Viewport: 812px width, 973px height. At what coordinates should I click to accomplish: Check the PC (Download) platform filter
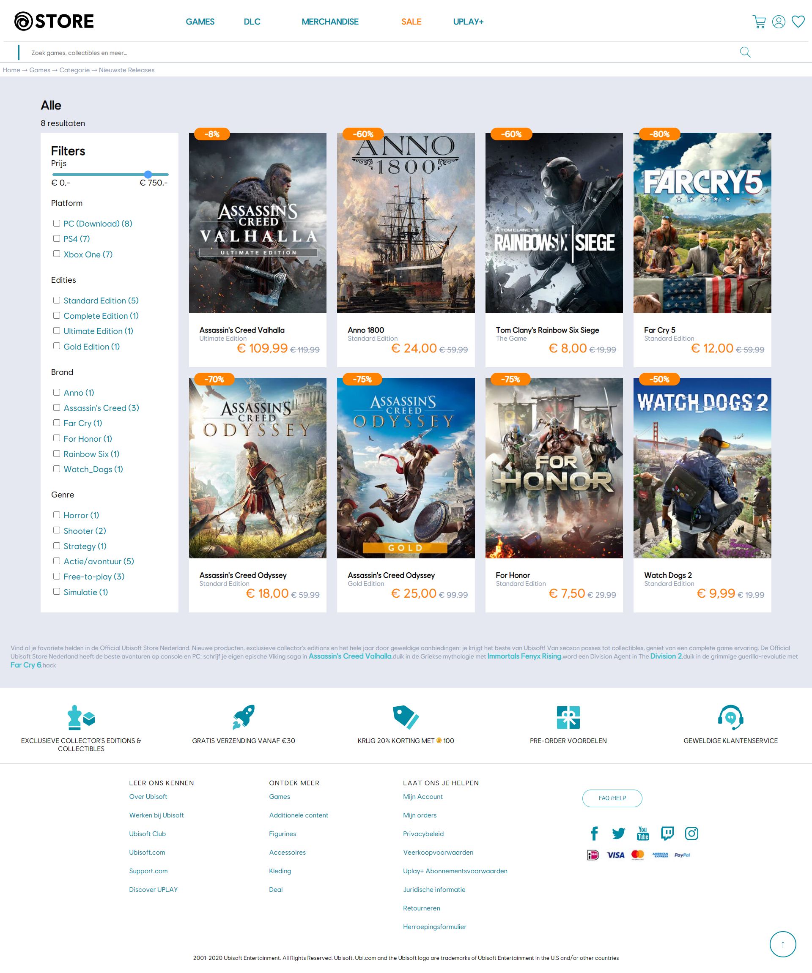(57, 223)
